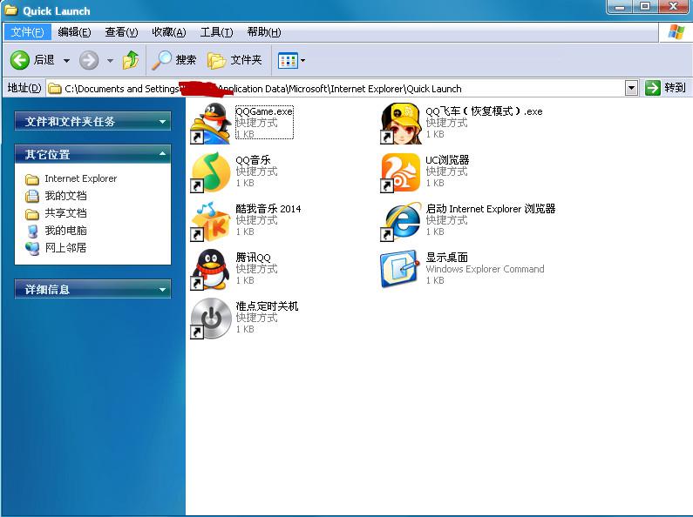Image resolution: width=693 pixels, height=517 pixels.
Task: Go up one folder level
Action: [x=131, y=60]
